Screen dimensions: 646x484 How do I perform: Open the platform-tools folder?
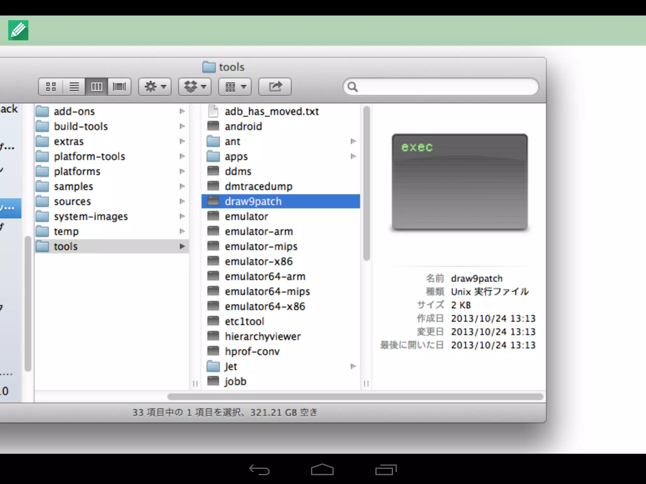89,156
